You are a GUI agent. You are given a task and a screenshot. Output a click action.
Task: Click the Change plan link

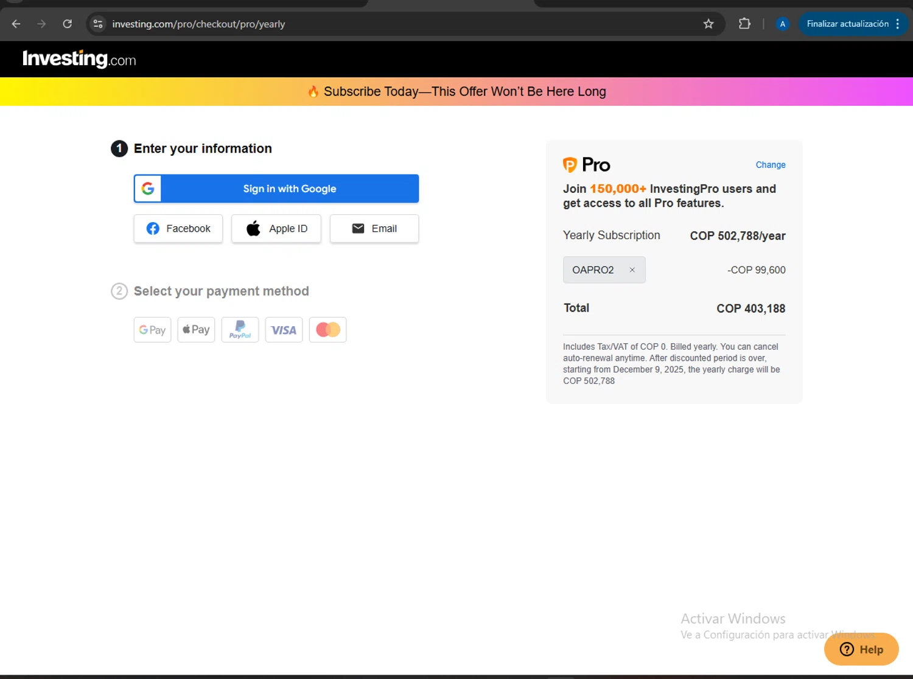pyautogui.click(x=771, y=165)
